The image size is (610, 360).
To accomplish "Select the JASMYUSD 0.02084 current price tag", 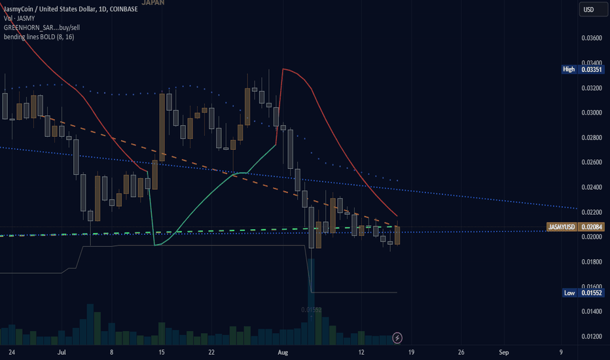I will click(x=575, y=227).
